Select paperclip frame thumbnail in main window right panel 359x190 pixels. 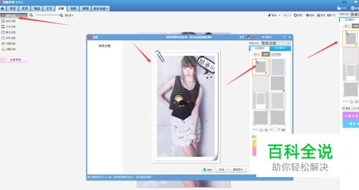pyautogui.click(x=351, y=39)
